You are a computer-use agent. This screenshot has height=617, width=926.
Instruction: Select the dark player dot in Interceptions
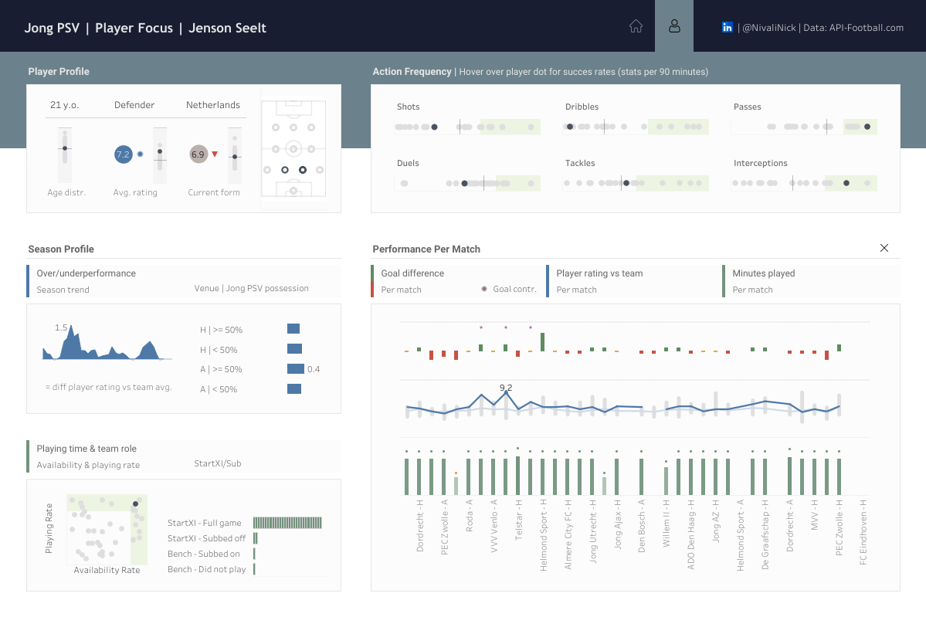846,183
